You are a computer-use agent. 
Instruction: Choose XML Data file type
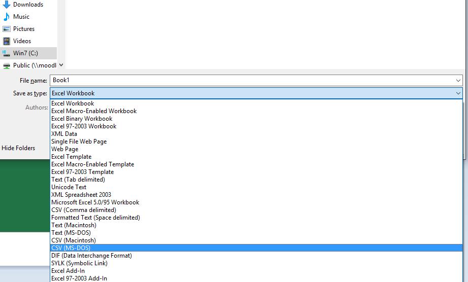[x=256, y=134]
